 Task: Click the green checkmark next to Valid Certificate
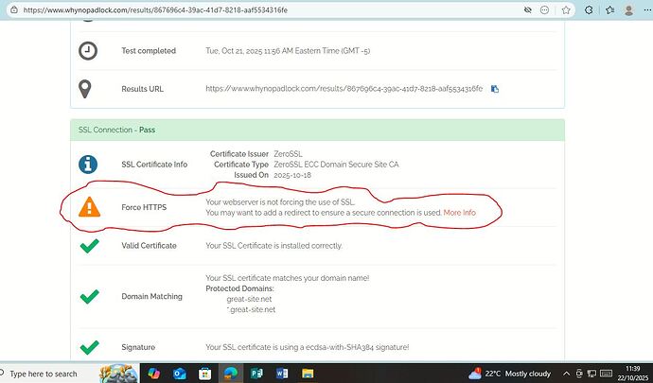[x=89, y=246]
